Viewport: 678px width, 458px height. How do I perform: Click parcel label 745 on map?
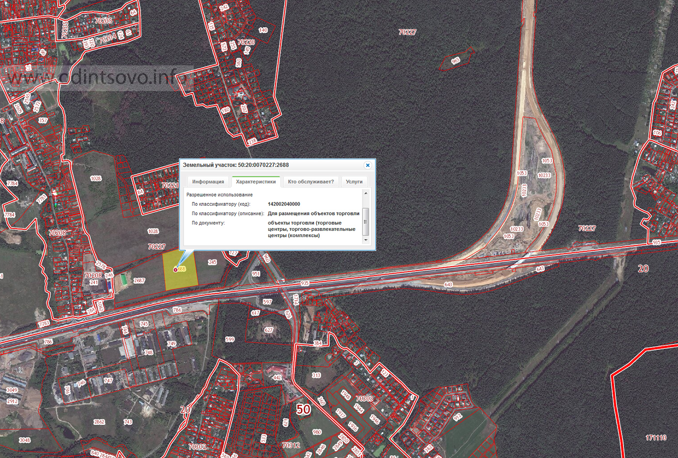(x=144, y=324)
